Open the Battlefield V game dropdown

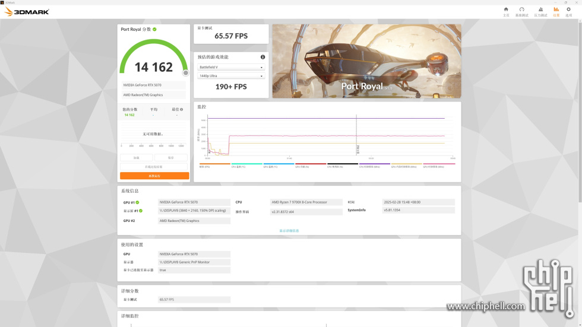coord(231,67)
